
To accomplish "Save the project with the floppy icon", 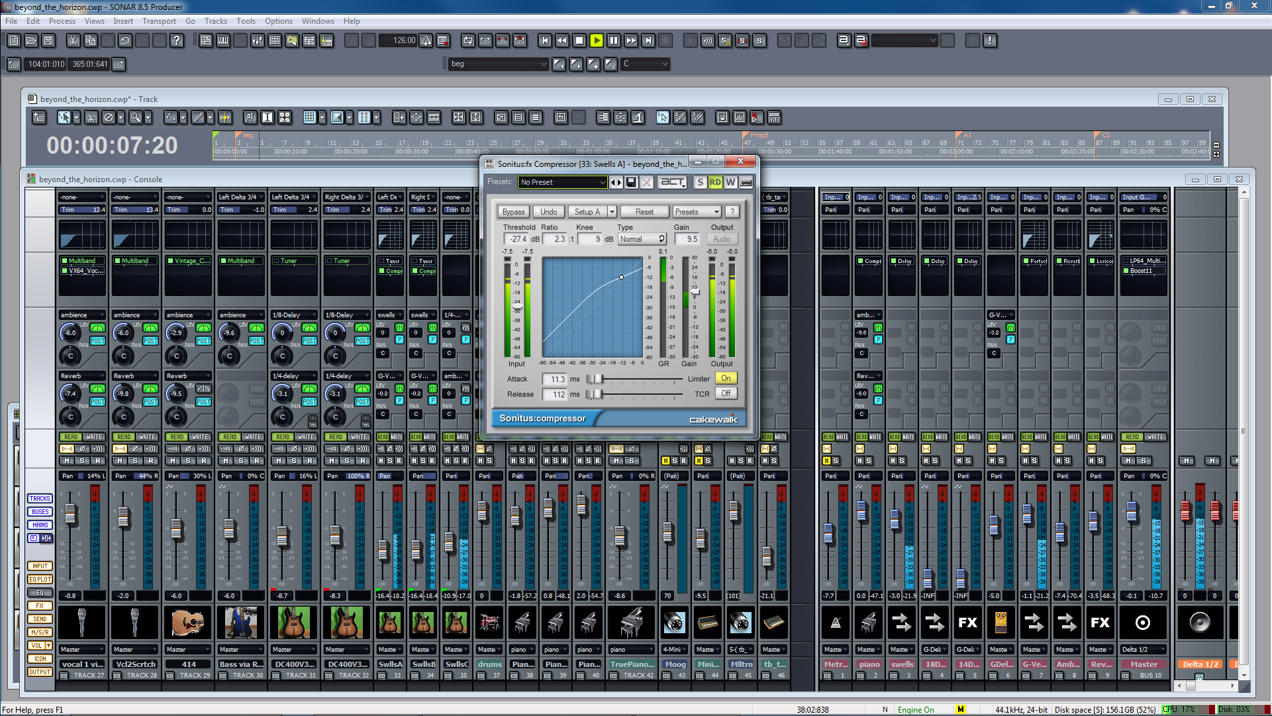I will (48, 40).
